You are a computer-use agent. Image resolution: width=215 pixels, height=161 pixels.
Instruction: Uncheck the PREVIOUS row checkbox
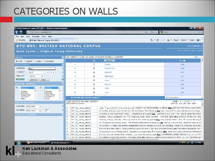point(94,76)
